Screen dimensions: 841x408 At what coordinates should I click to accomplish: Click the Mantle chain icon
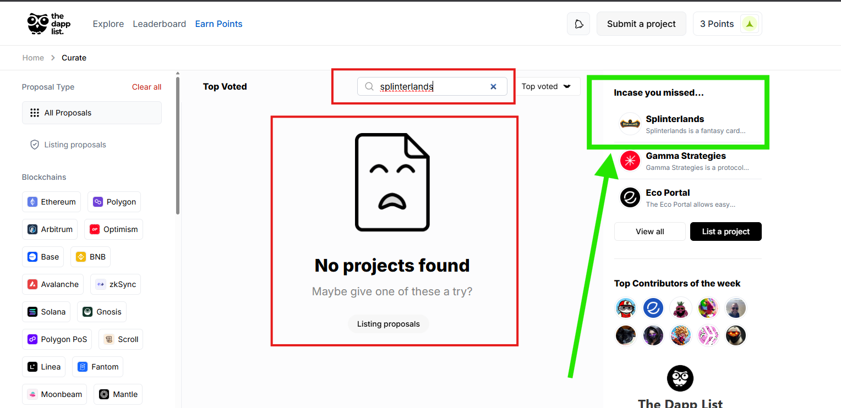point(104,394)
